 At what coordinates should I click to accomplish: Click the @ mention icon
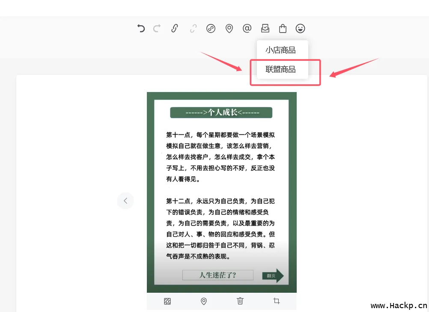(247, 29)
